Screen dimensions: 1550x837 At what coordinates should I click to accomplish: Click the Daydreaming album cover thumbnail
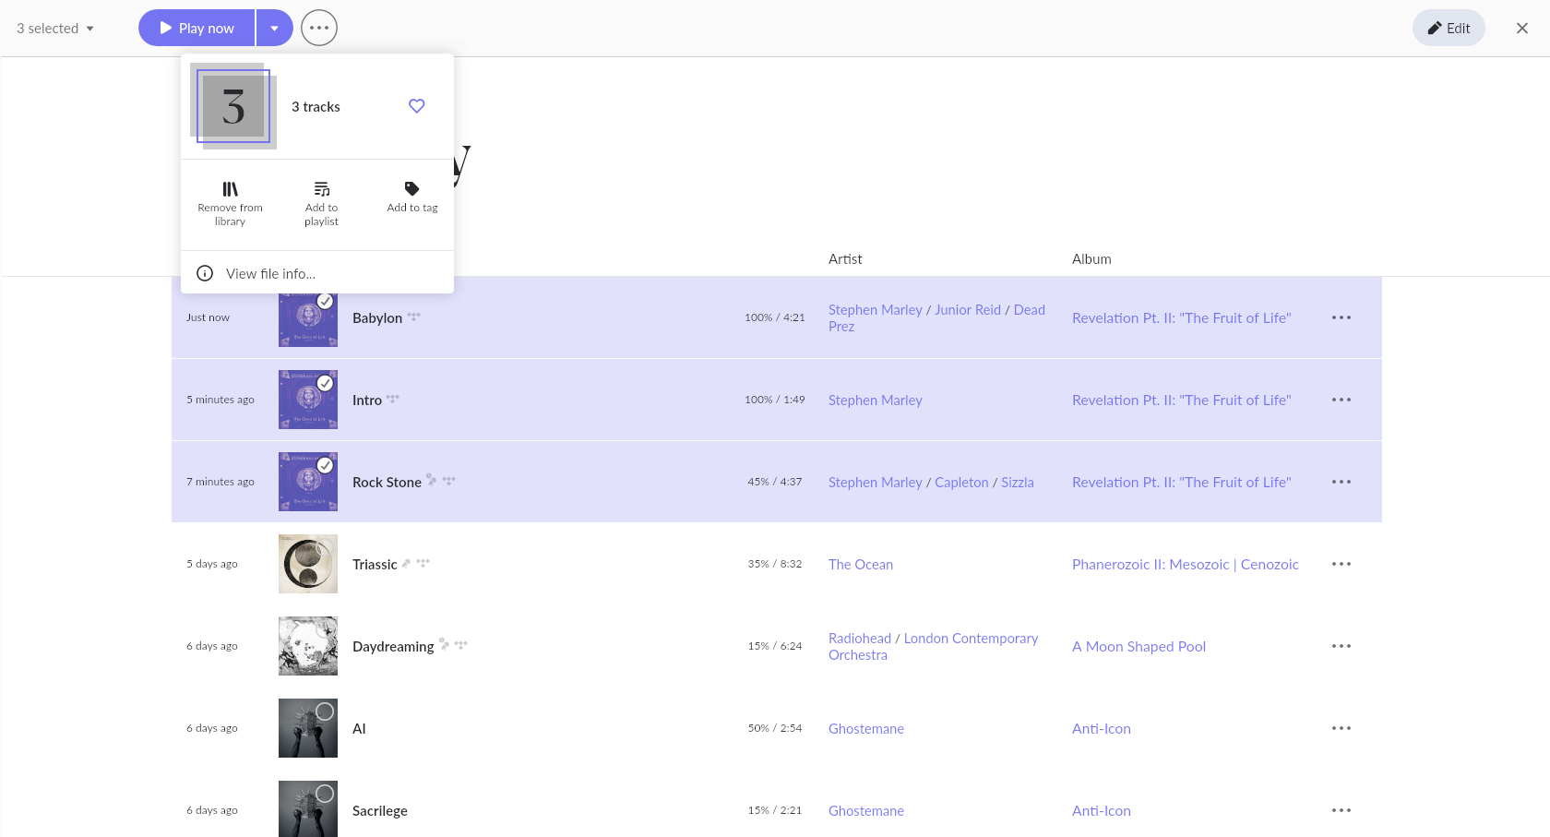point(308,646)
